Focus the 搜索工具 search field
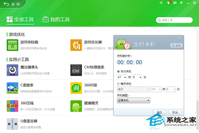 point(174,20)
